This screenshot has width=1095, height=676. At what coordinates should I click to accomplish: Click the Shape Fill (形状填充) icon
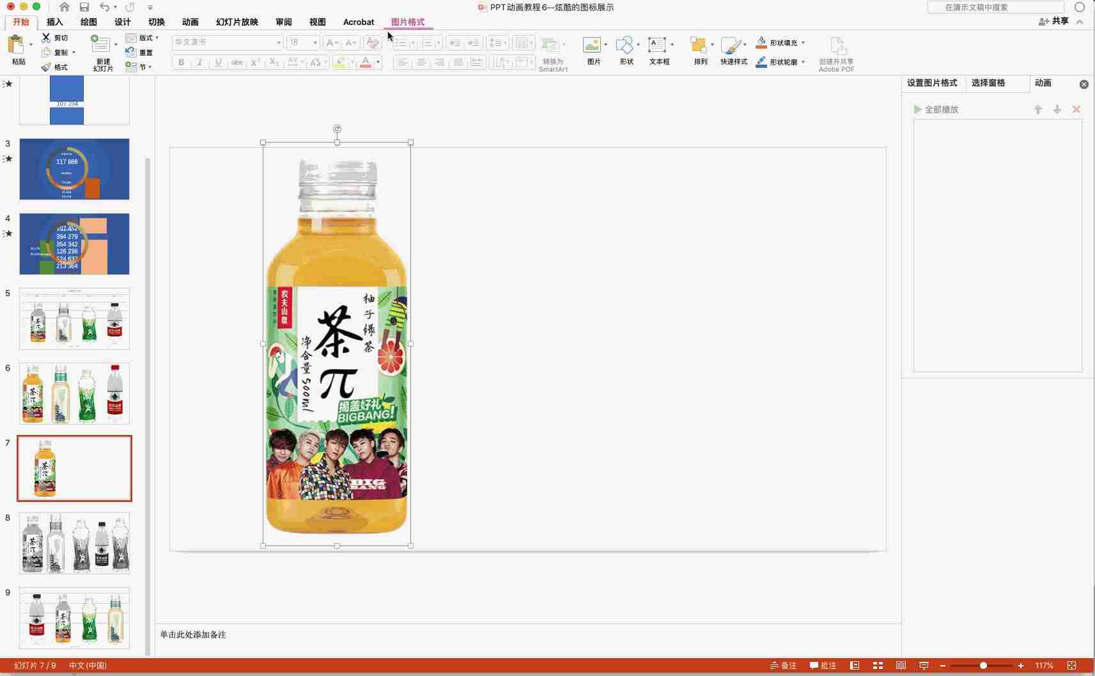coord(761,43)
